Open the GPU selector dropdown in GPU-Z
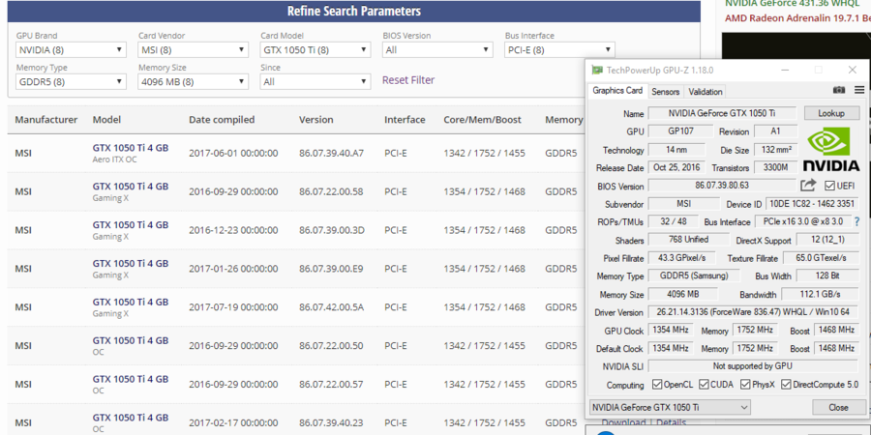Image resolution: width=871 pixels, height=435 pixels. click(x=670, y=408)
